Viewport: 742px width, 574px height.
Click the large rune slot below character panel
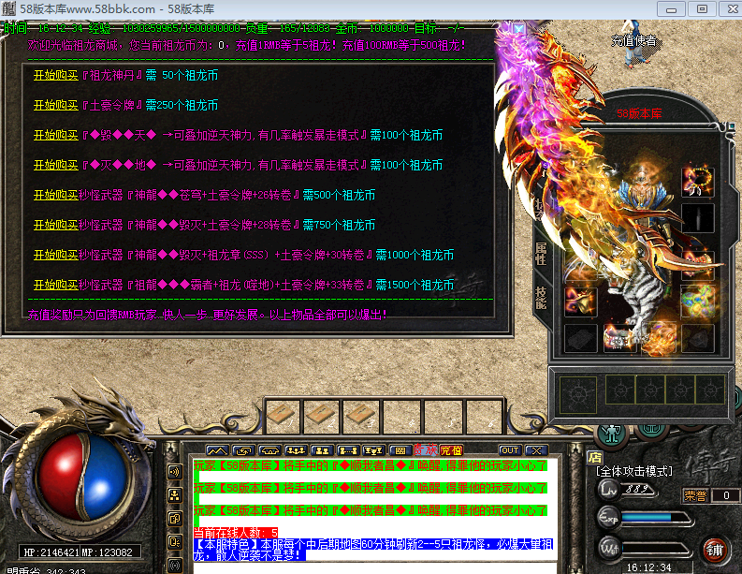point(578,394)
